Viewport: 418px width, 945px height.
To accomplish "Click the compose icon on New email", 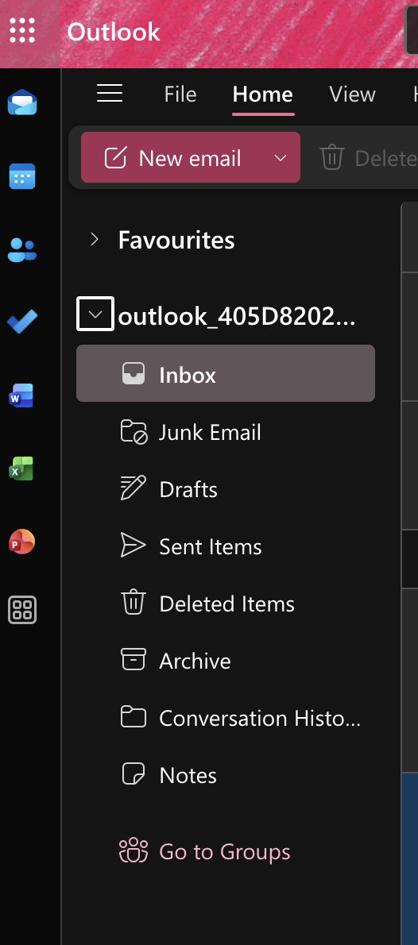I will [x=115, y=158].
